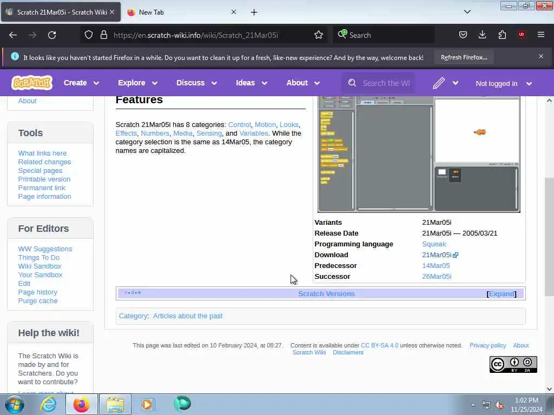Open the Privacy policy footer link
This screenshot has height=415, width=554.
coord(487,345)
